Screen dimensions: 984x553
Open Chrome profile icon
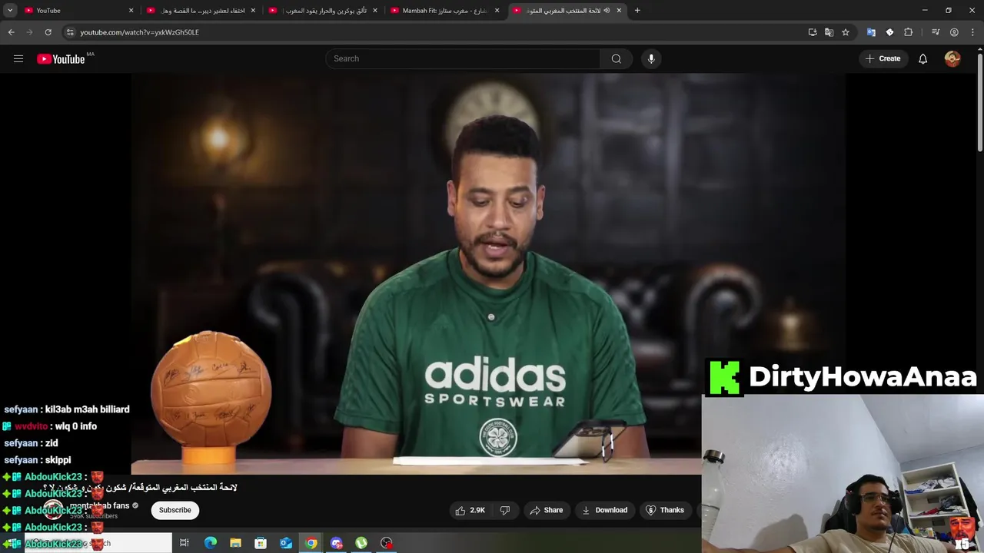954,32
